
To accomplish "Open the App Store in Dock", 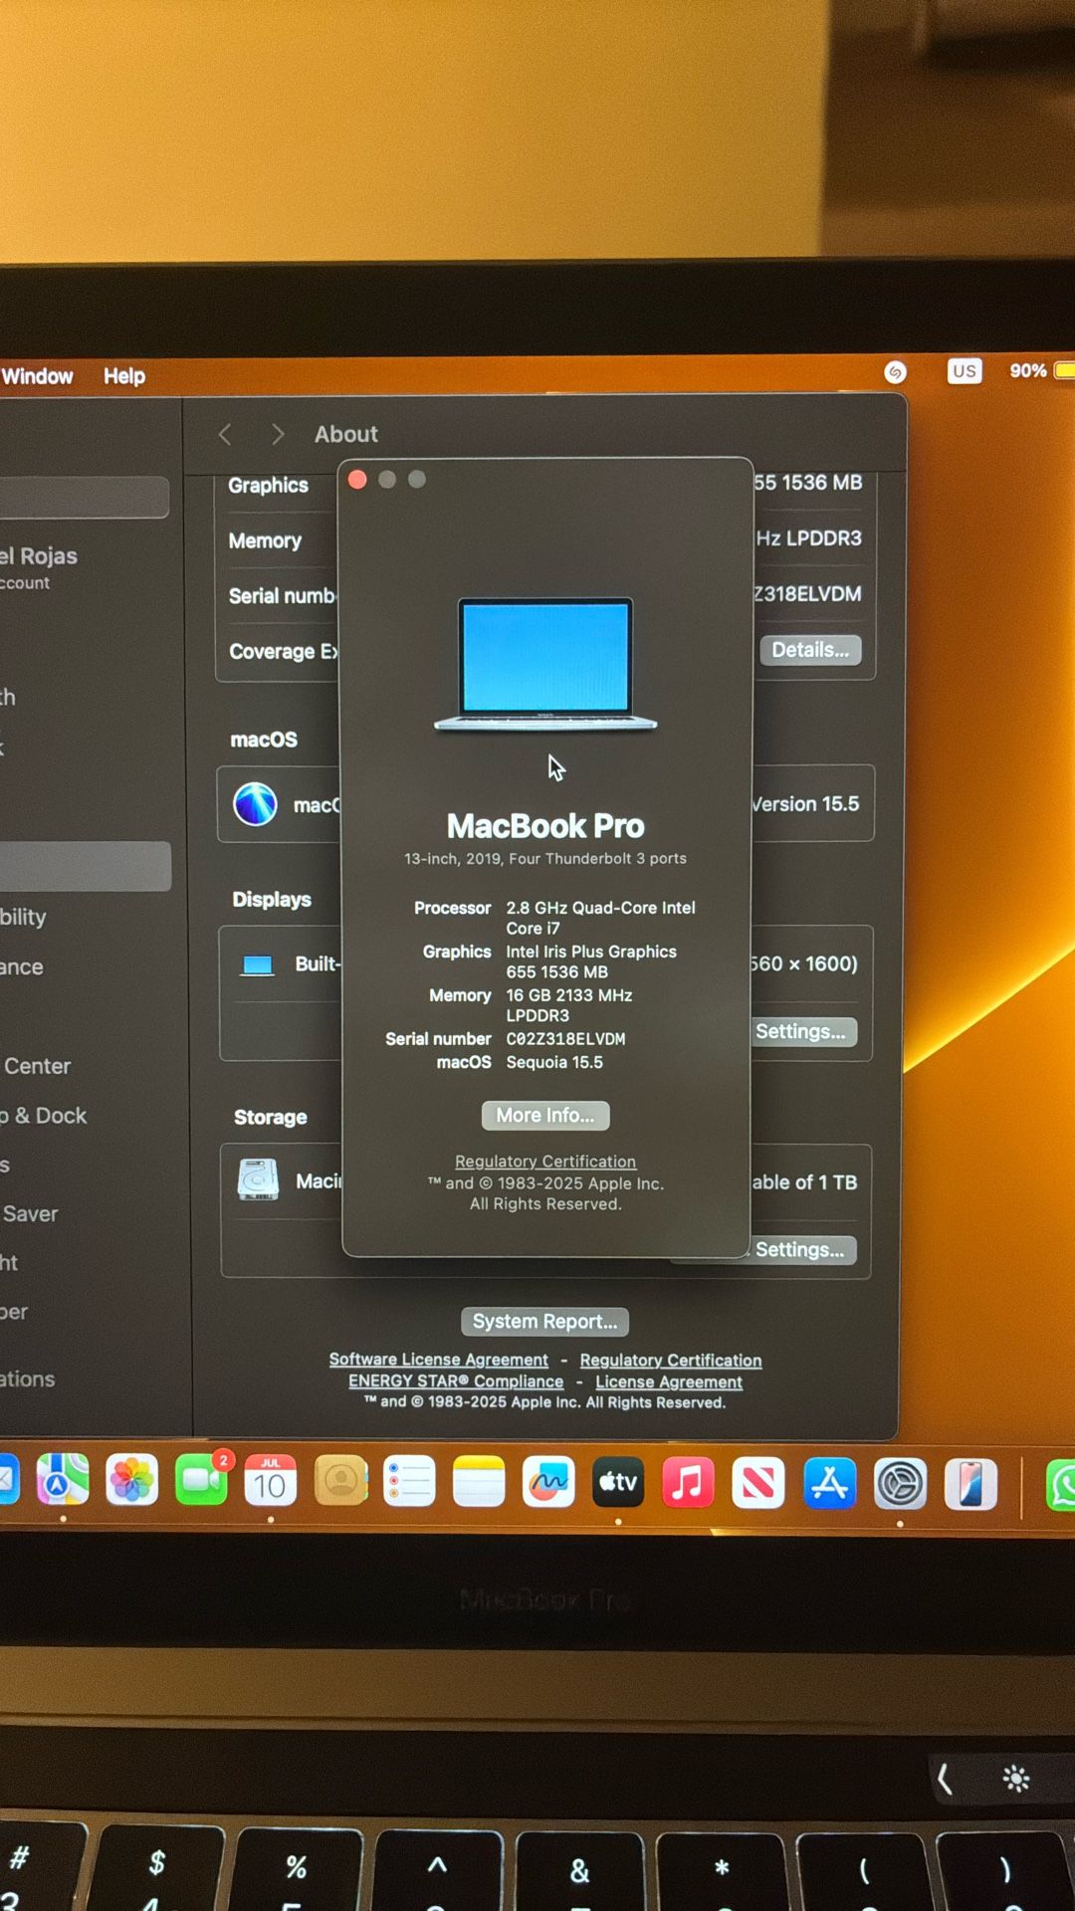I will coord(829,1483).
